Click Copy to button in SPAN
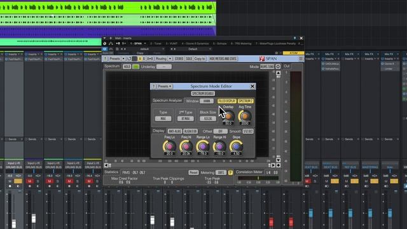The height and width of the screenshot is (229, 407). [200, 59]
